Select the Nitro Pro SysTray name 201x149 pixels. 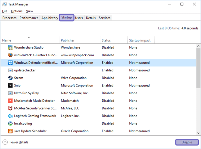pyautogui.click(x=26, y=93)
